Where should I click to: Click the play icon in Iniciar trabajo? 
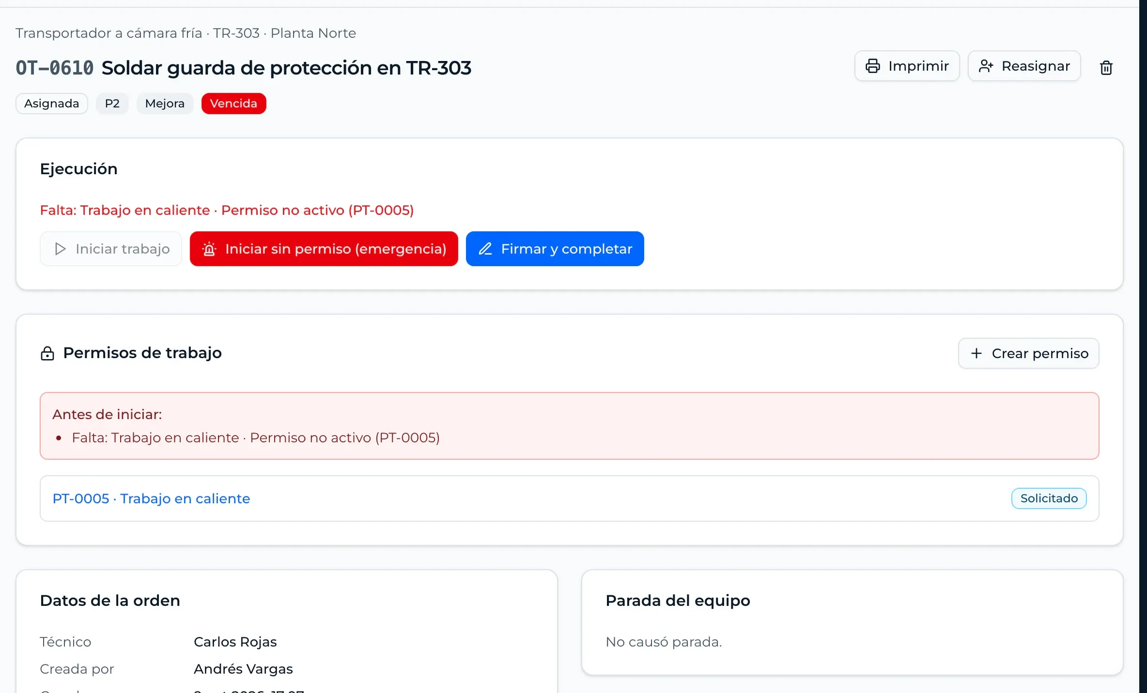point(60,249)
